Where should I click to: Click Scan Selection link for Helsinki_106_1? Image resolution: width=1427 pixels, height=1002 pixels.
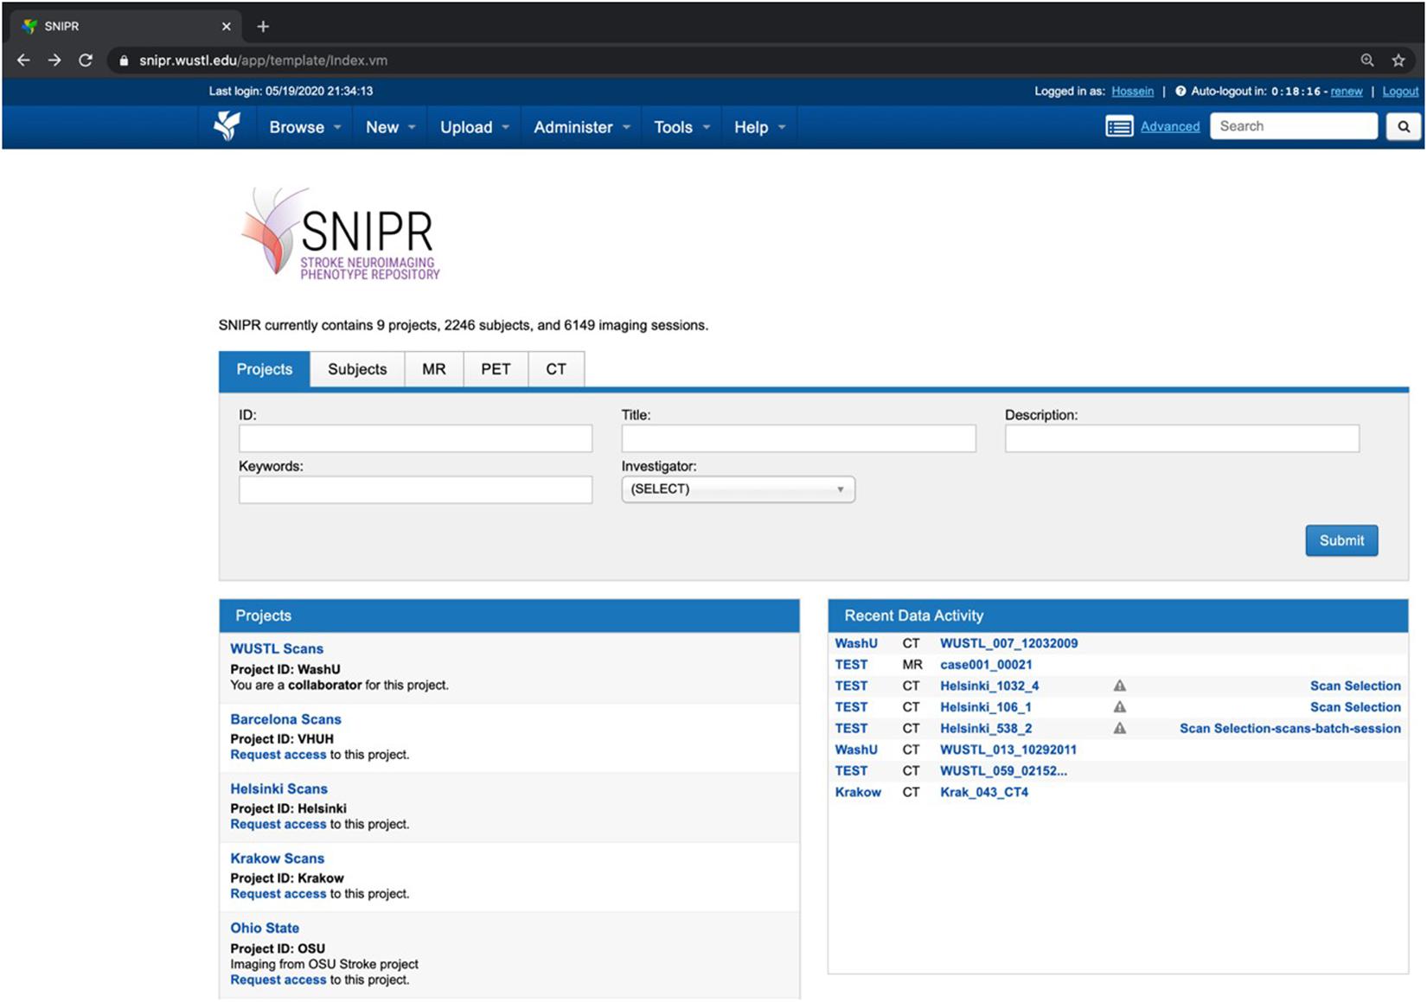(1355, 707)
